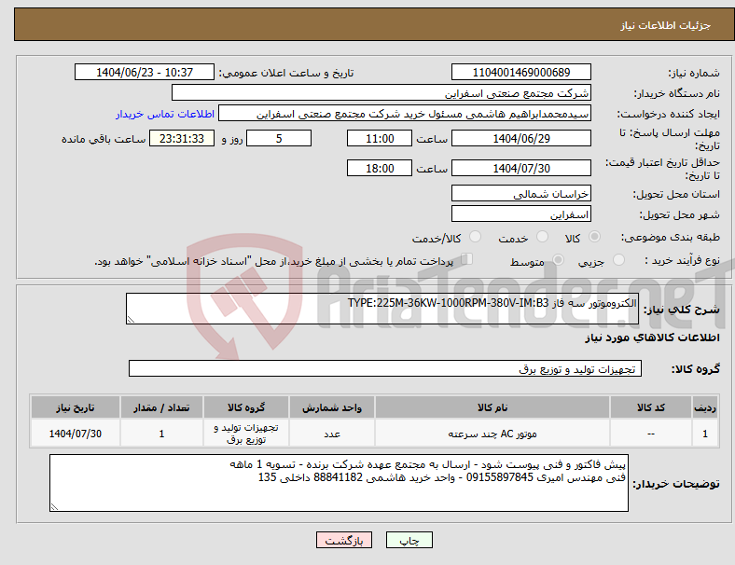Click the announcement date field 1404/06/23 - 10:37
This screenshot has height=565, width=735.
click(145, 72)
